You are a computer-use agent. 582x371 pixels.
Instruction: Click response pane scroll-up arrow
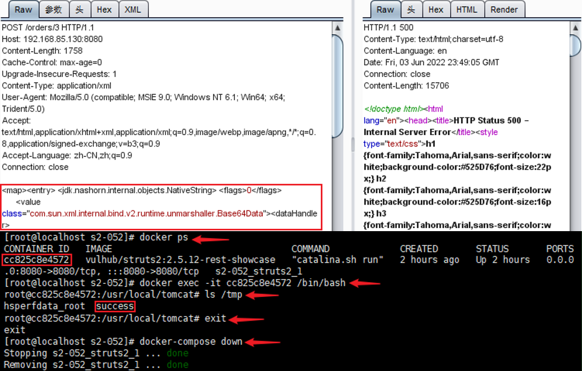point(575,27)
